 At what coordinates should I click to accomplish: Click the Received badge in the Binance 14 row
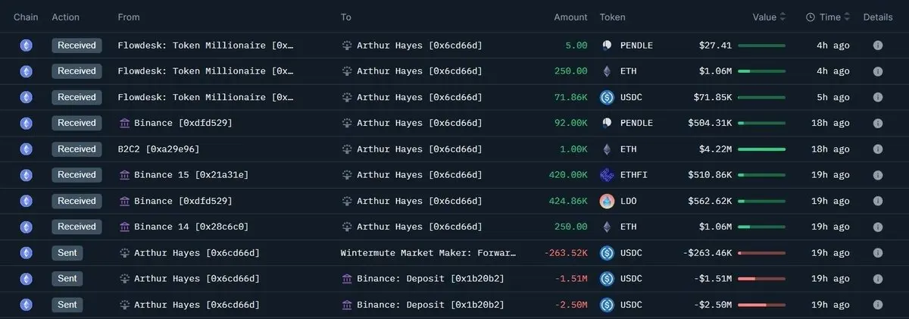point(77,227)
